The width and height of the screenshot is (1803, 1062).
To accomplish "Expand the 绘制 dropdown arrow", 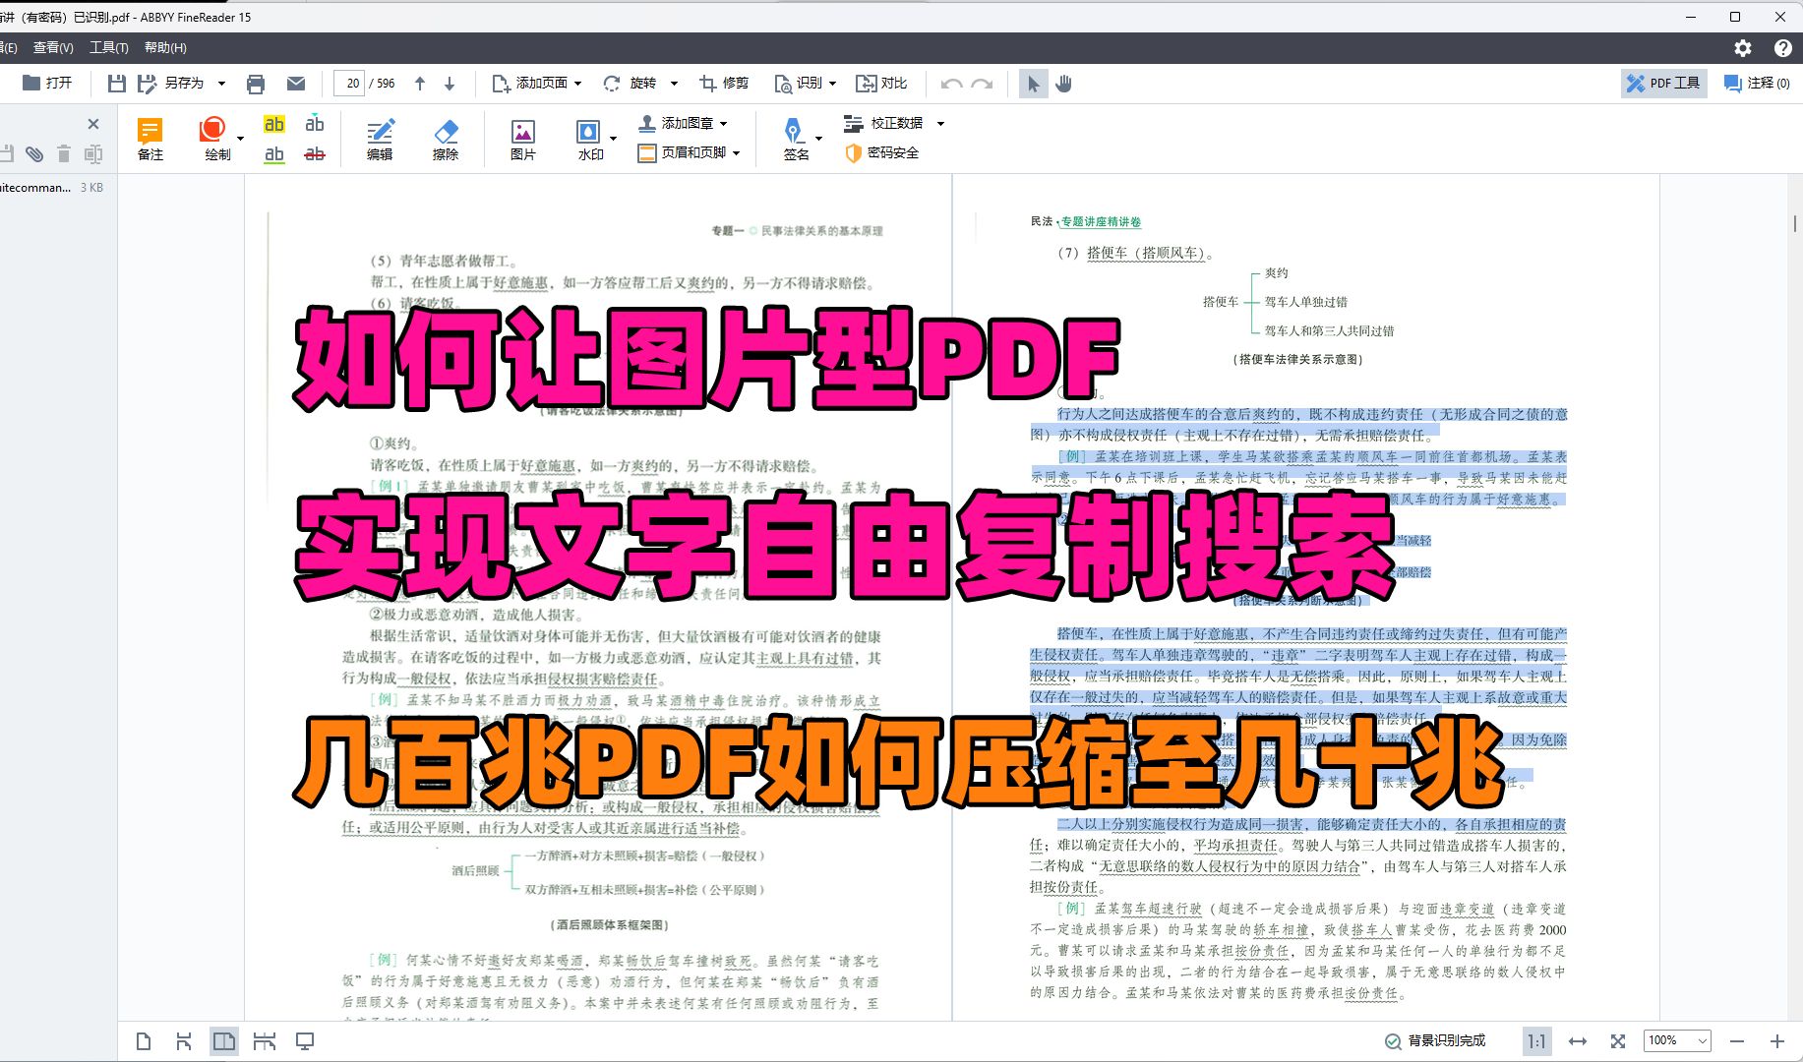I will click(240, 138).
